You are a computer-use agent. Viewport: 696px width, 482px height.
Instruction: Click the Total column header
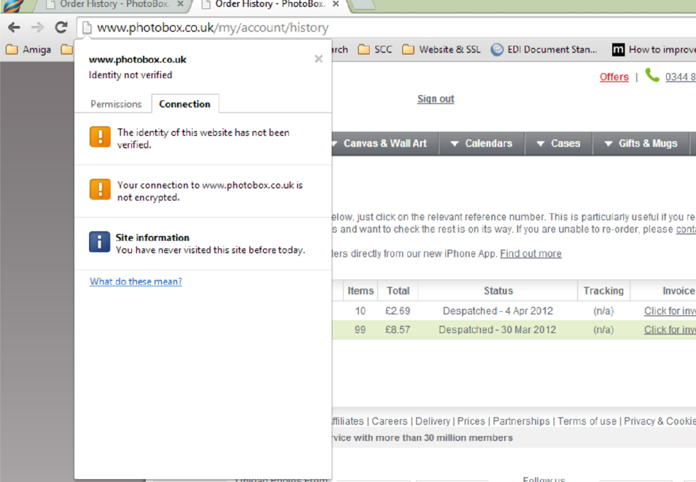pyautogui.click(x=398, y=291)
